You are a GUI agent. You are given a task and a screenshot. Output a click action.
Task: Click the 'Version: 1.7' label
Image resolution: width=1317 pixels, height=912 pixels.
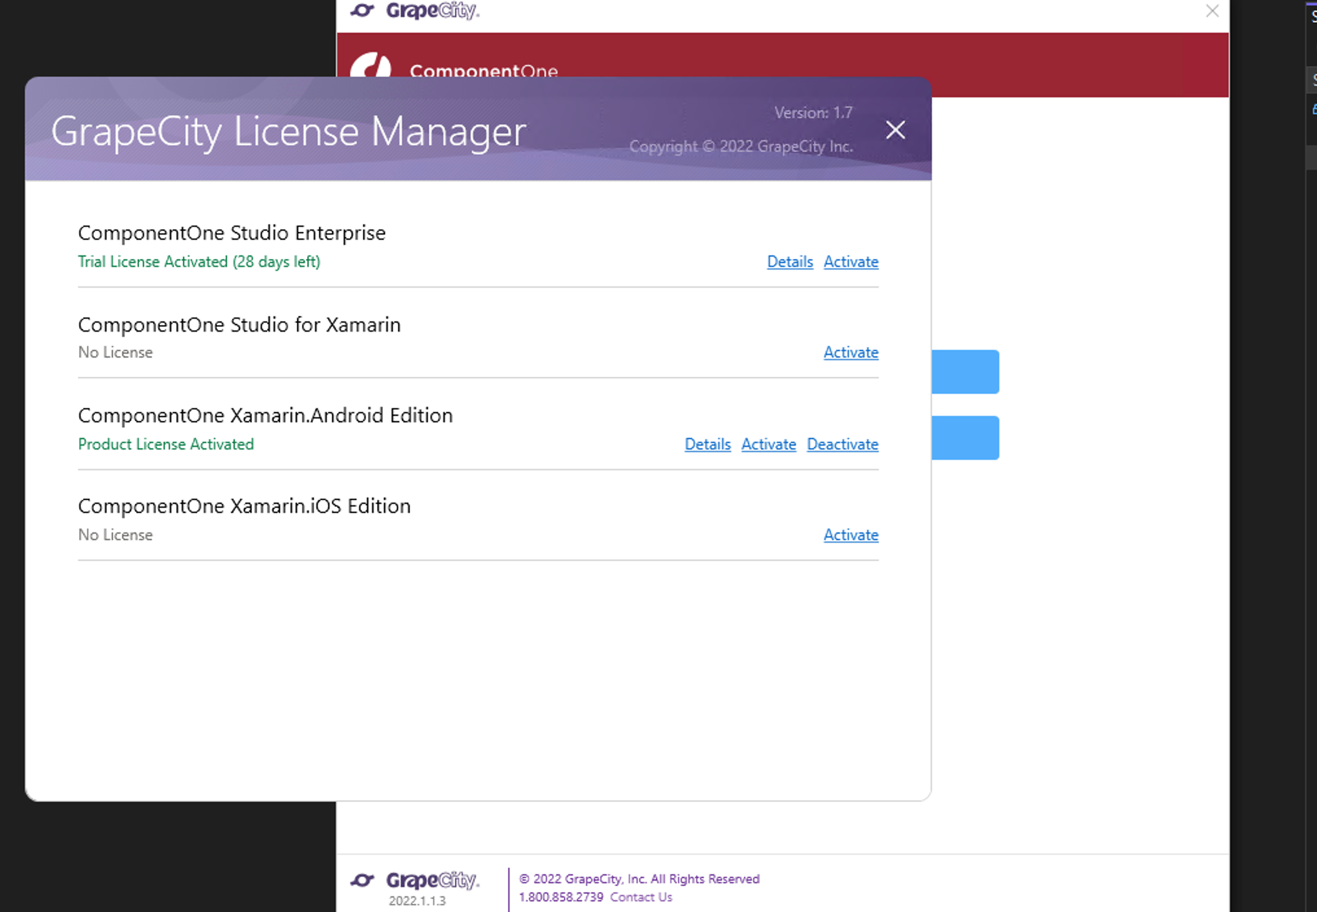tap(813, 113)
